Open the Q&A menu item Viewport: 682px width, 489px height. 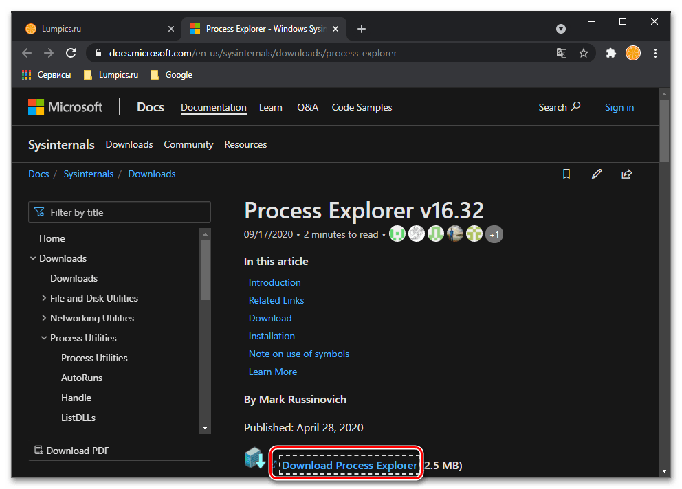tap(307, 107)
